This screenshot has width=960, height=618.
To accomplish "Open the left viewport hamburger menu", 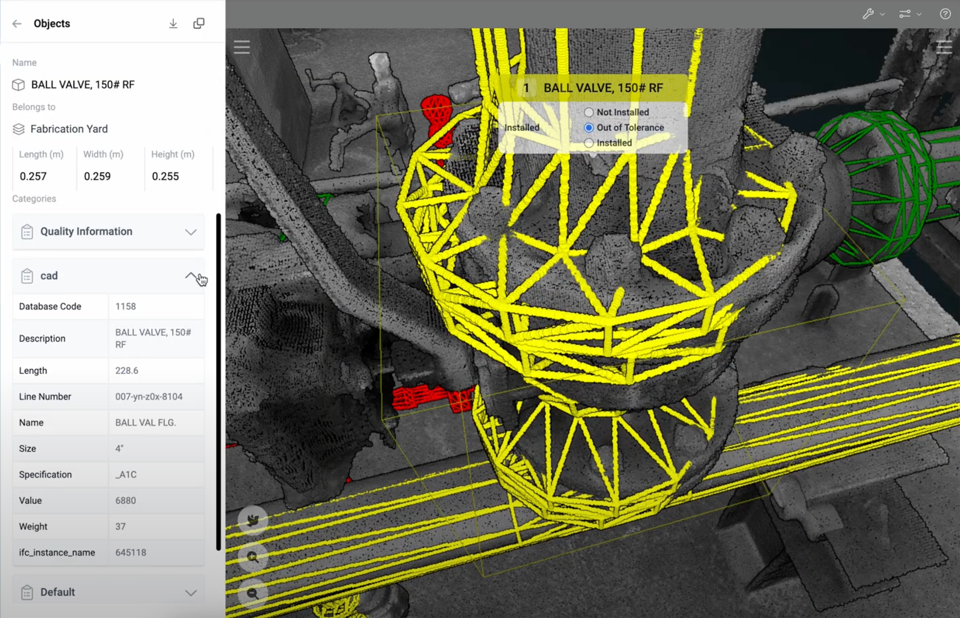I will 242,47.
